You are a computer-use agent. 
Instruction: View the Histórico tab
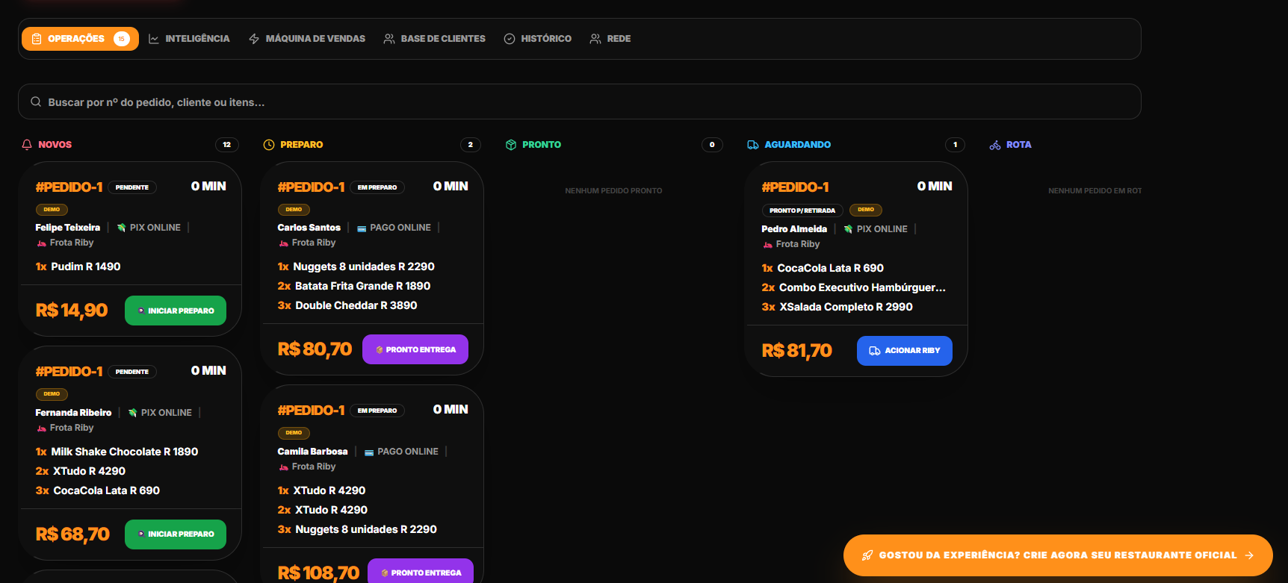[x=538, y=39]
